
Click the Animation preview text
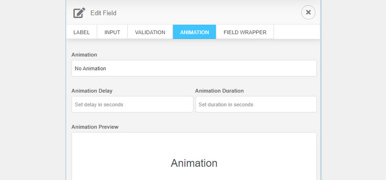tap(194, 163)
